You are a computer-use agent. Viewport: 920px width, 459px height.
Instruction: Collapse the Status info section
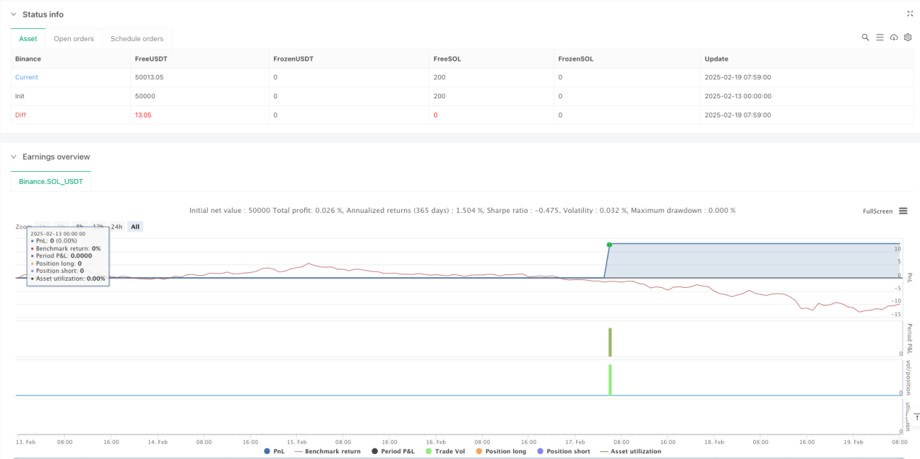[x=13, y=14]
